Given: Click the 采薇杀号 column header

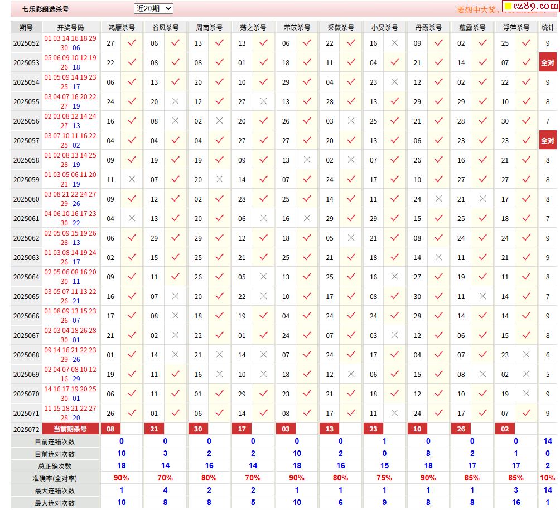Looking at the screenshot, I should [341, 27].
